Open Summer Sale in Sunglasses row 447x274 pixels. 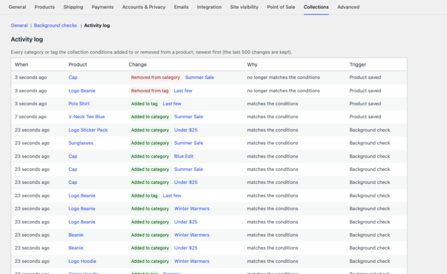(189, 143)
